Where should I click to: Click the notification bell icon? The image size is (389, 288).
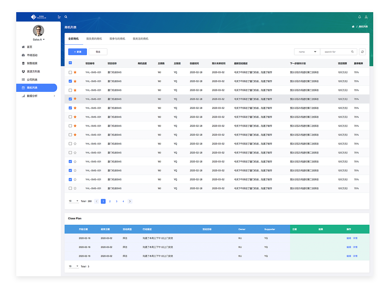tap(360, 17)
